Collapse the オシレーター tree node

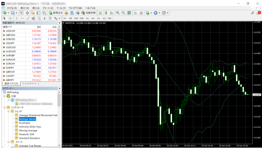[8, 142]
